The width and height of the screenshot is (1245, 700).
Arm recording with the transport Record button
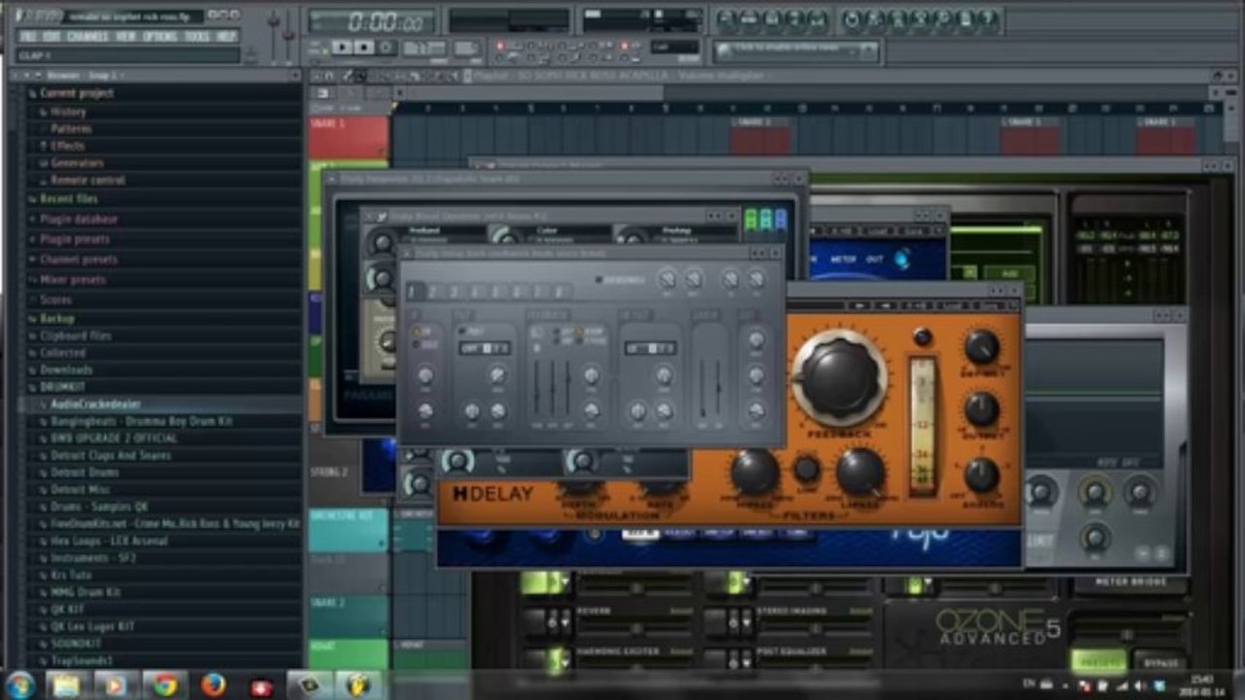[386, 48]
